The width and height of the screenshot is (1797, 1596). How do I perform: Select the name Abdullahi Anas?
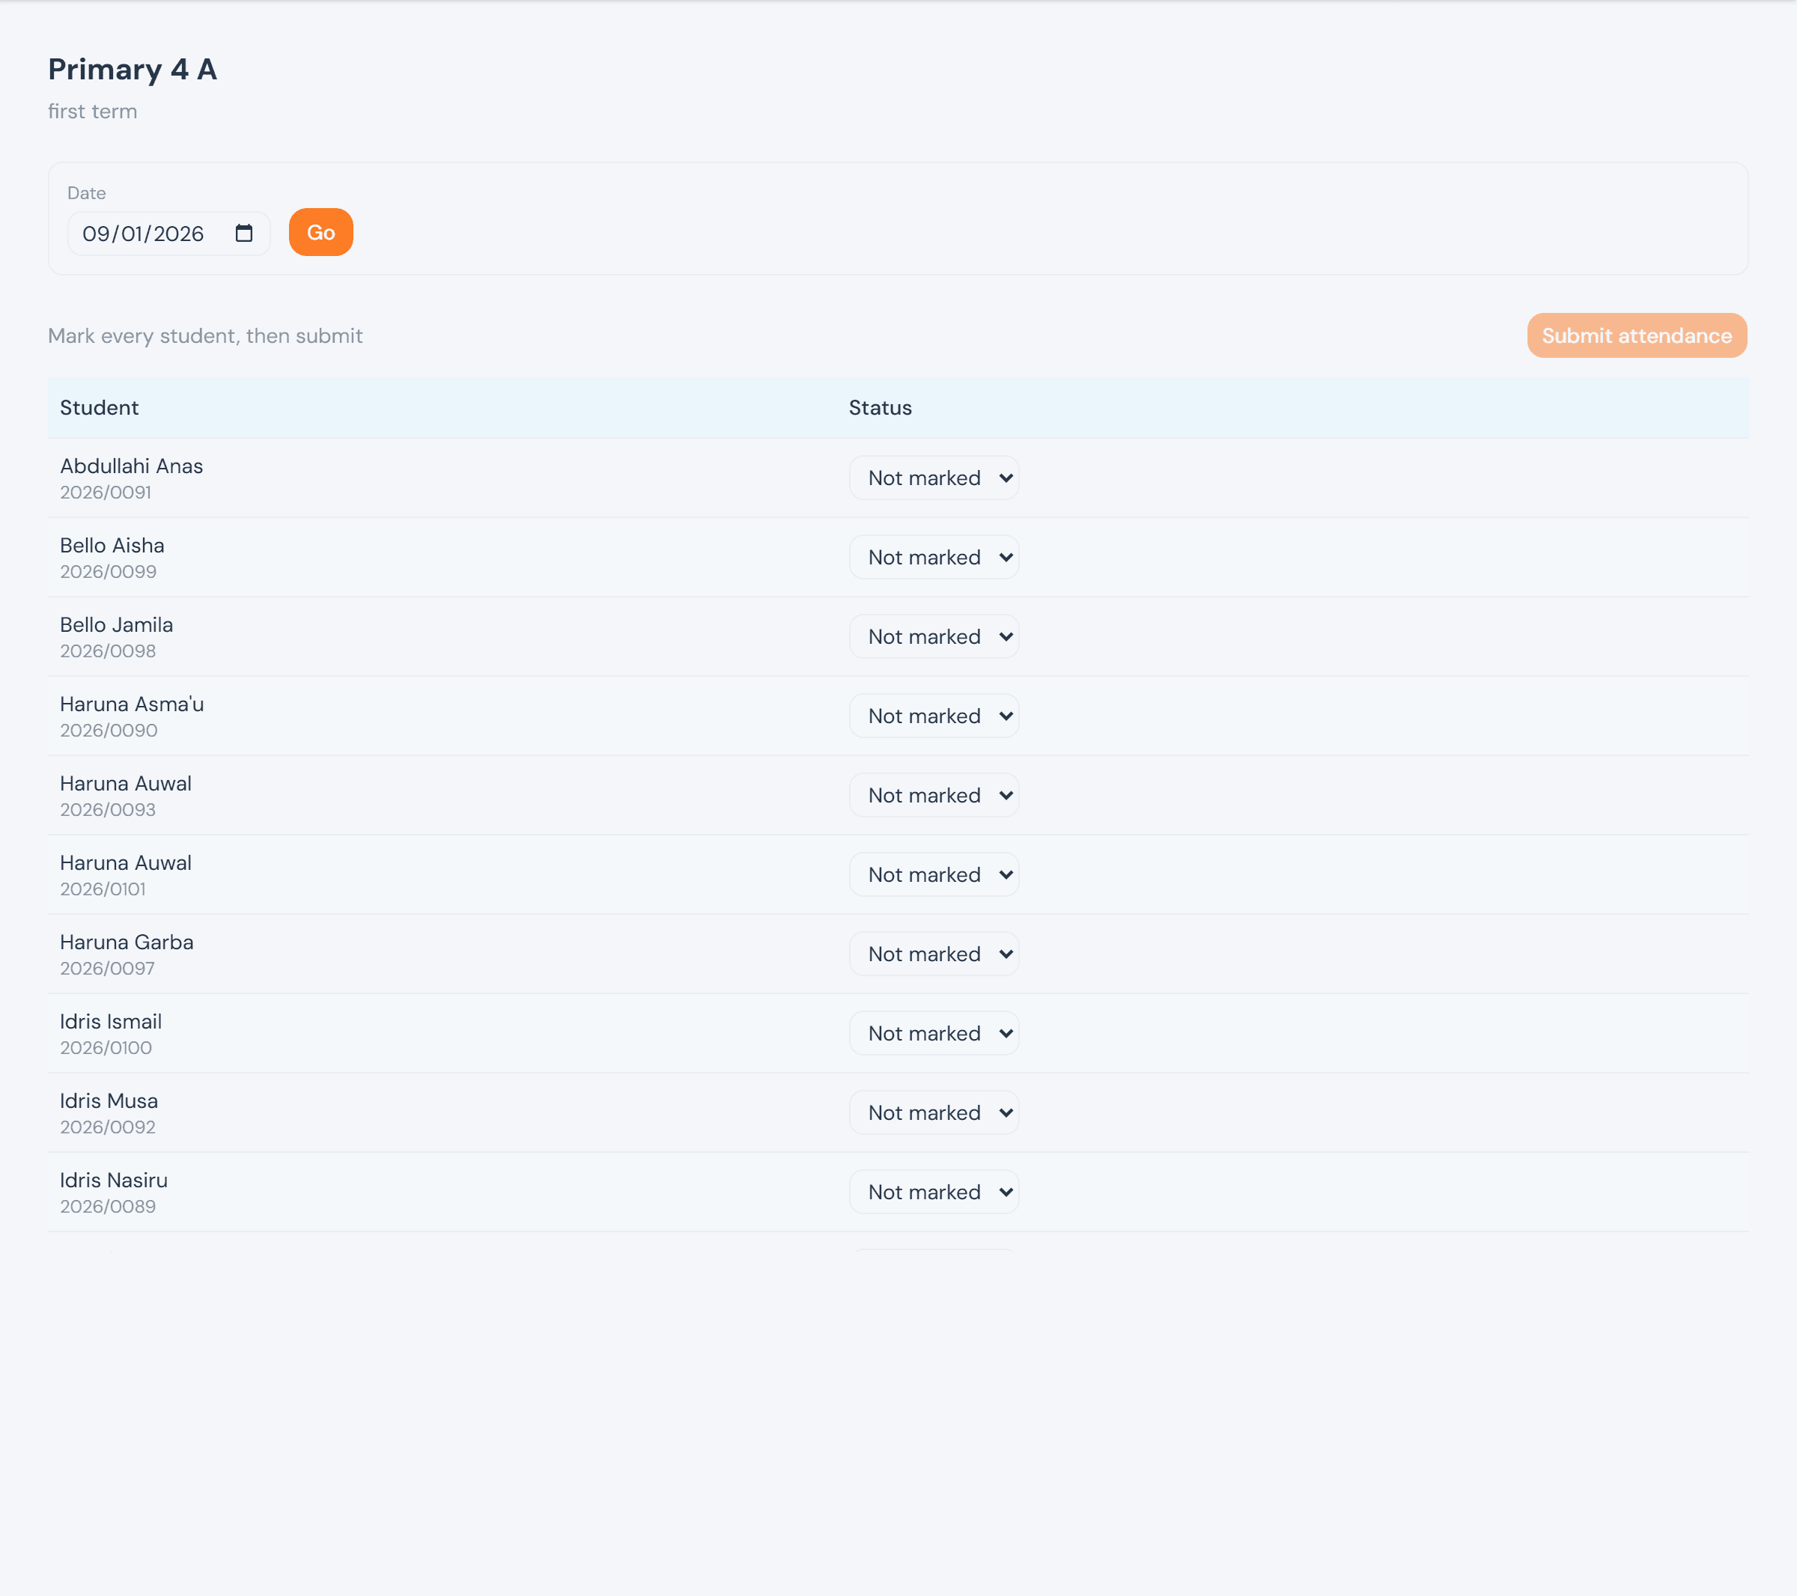click(132, 466)
